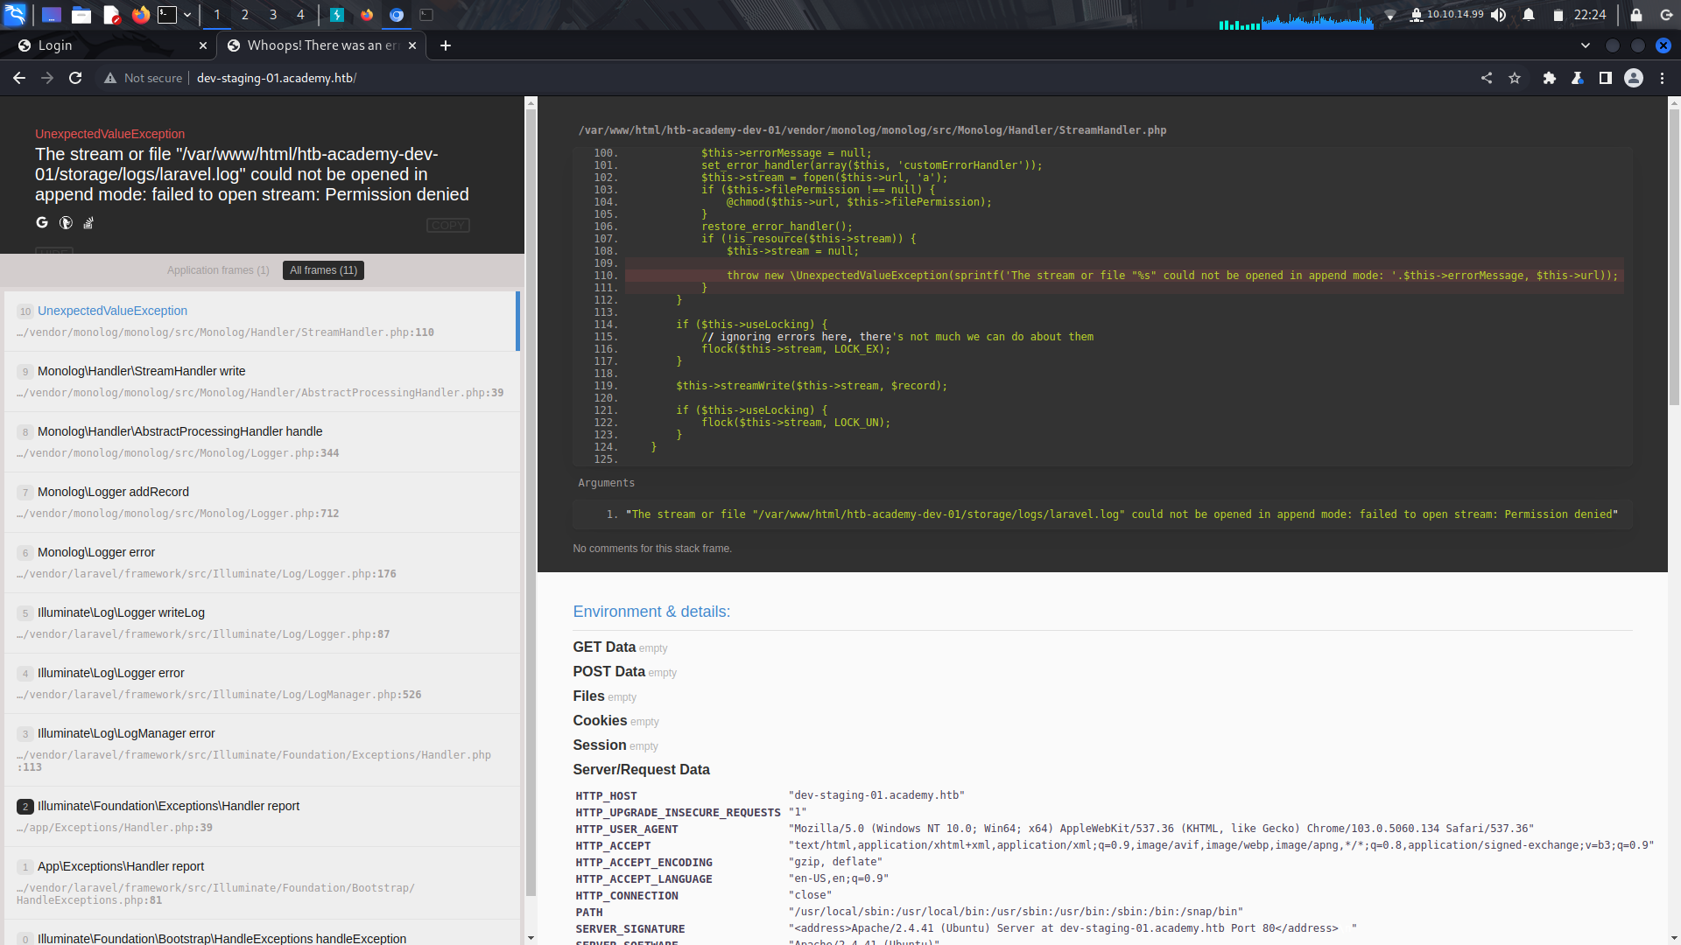Viewport: 1681px width, 945px height.
Task: Click the address bar showing dev-staging-01.academy.htb
Action: click(x=276, y=78)
